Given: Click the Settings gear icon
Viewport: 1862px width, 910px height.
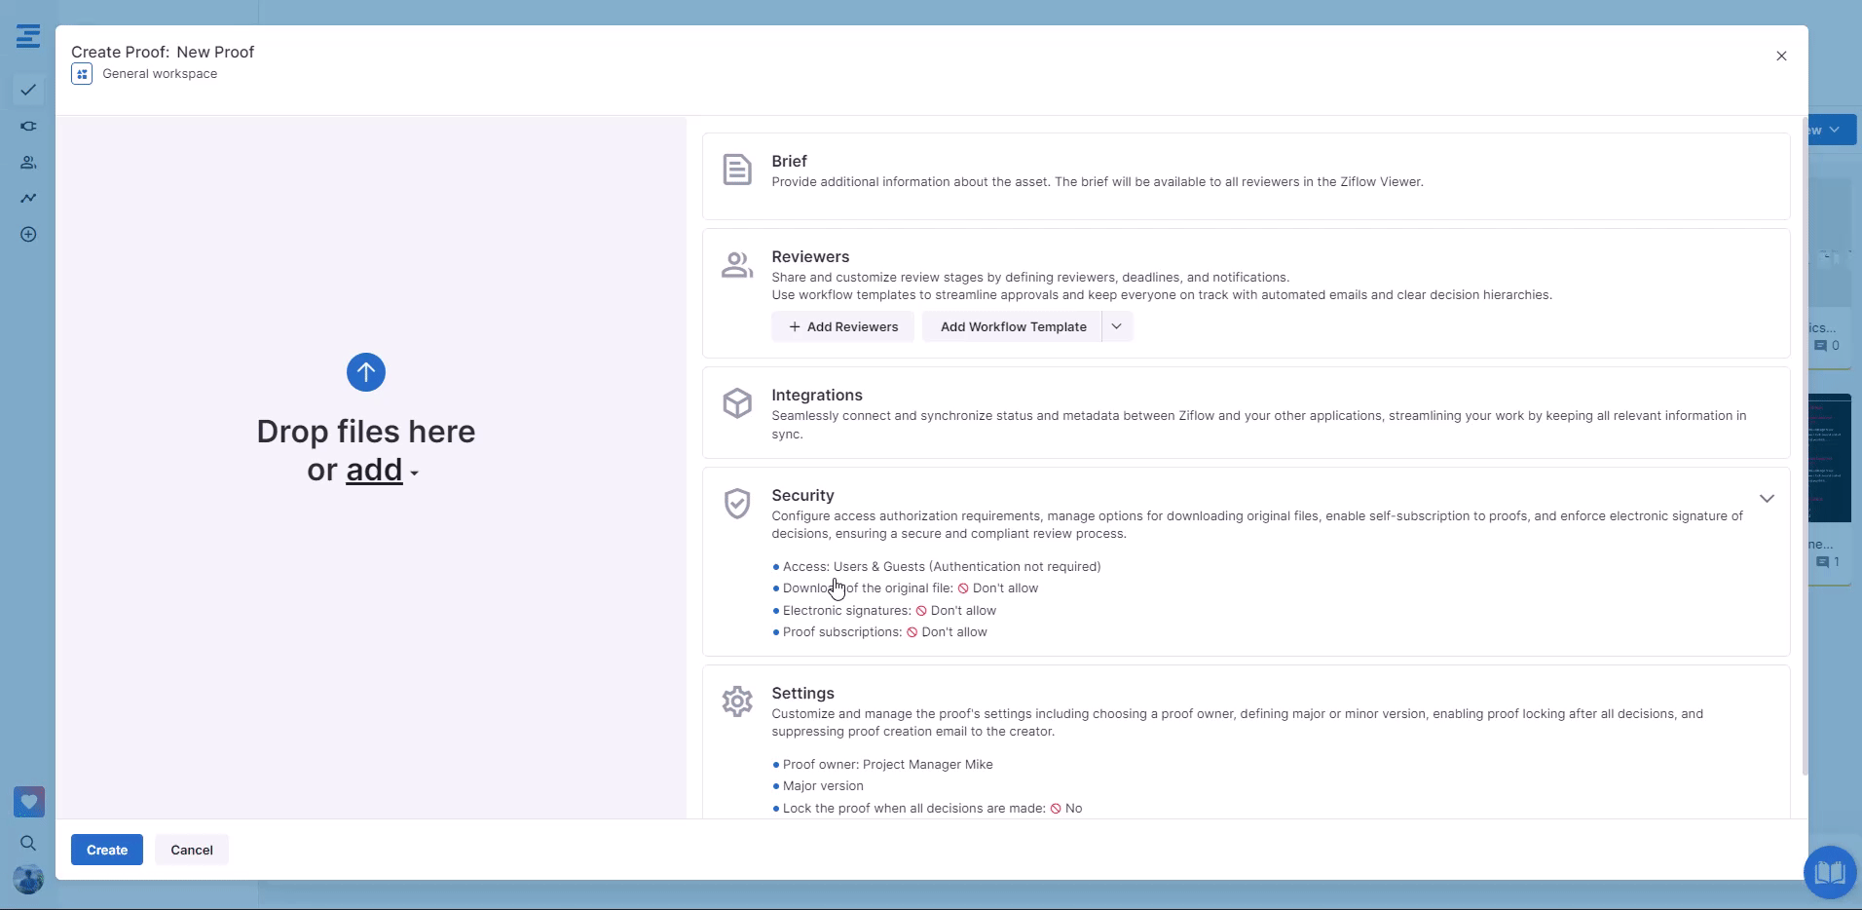Looking at the screenshot, I should point(737,701).
